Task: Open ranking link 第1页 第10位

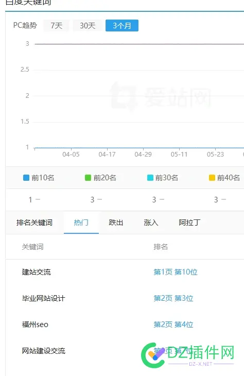Action: [176, 272]
